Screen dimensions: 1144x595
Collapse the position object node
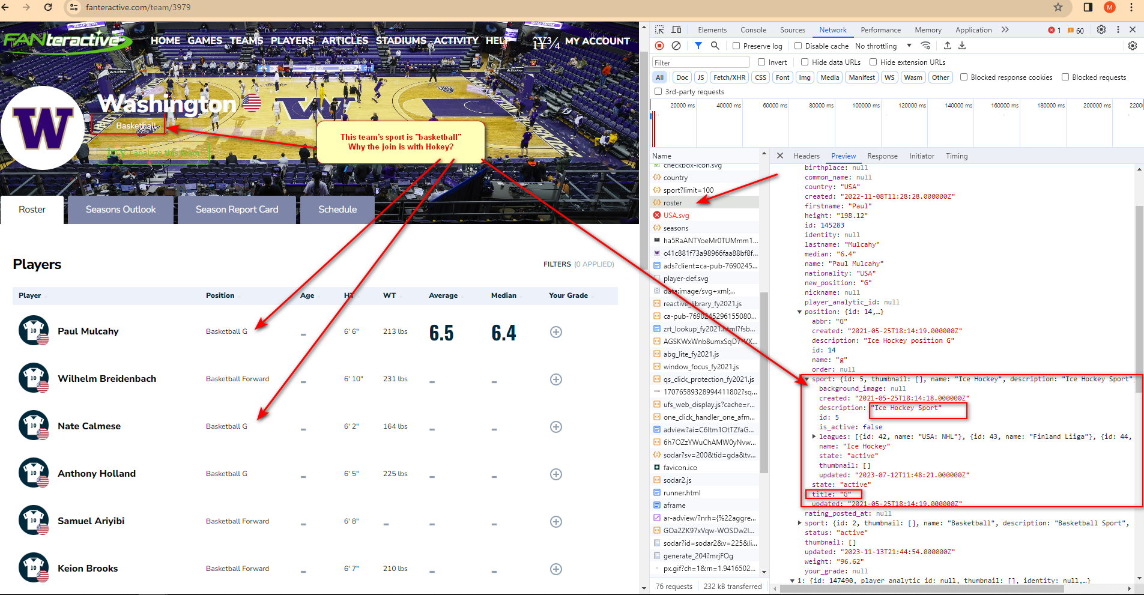click(x=799, y=312)
